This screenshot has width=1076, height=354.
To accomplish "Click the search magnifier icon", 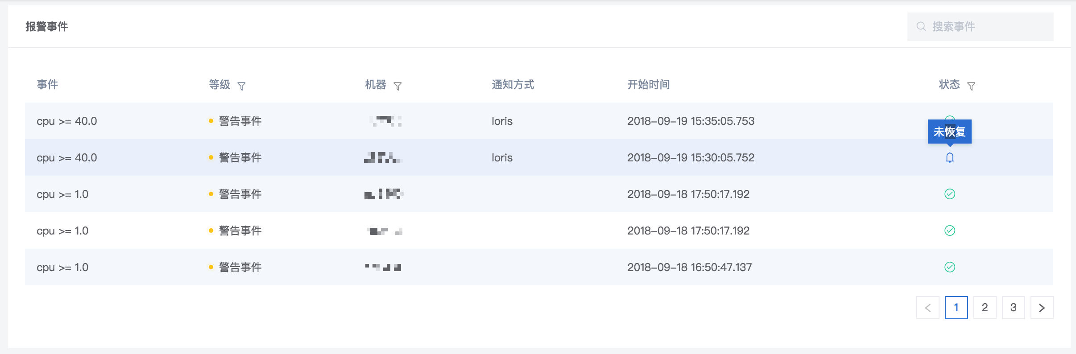I will pos(921,27).
